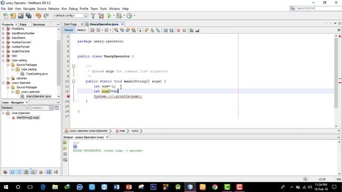Click the Debug Project toolbar icon

(x=119, y=15)
